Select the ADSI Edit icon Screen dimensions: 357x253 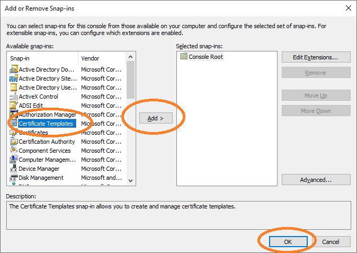14,106
